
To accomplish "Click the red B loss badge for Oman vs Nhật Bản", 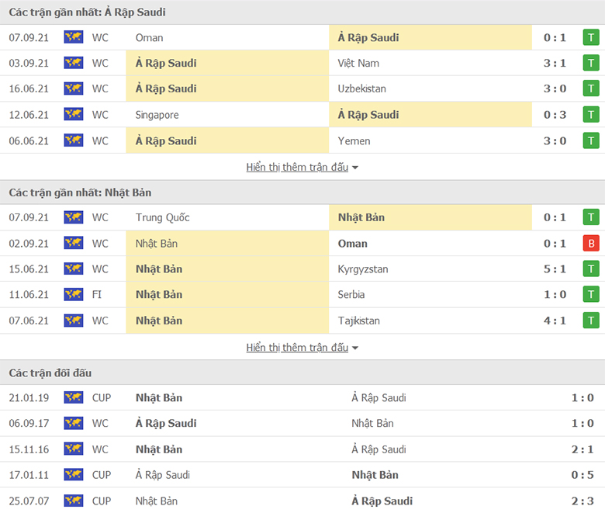I will click(591, 244).
